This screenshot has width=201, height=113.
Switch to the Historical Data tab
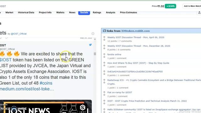(x=26, y=13)
